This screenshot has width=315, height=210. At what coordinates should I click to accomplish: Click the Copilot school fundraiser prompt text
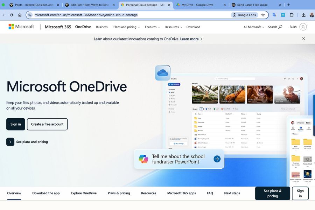pyautogui.click(x=178, y=159)
